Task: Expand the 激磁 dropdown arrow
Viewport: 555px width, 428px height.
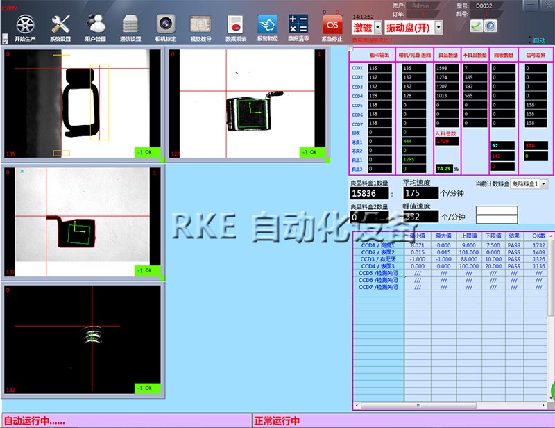Action: (x=377, y=28)
